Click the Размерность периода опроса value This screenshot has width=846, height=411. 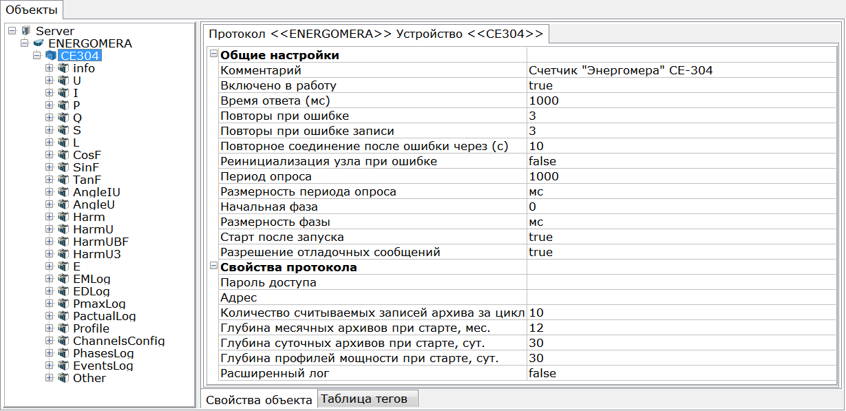point(682,191)
